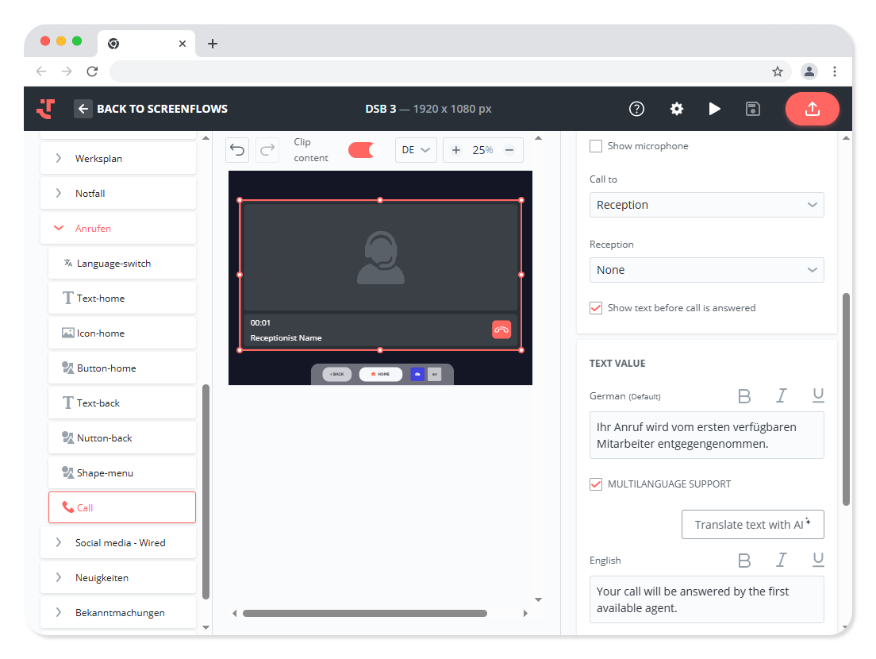Click the zoom out minus icon
Viewport: 876px width, 659px height.
(x=509, y=150)
